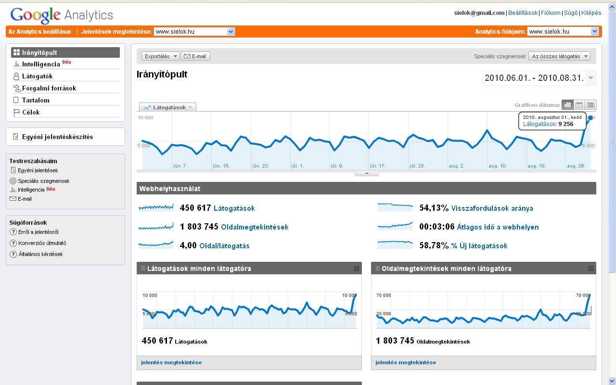This screenshot has width=616, height=385.
Task: Click Az Analytics beállításai menu item
Action: 39,31
